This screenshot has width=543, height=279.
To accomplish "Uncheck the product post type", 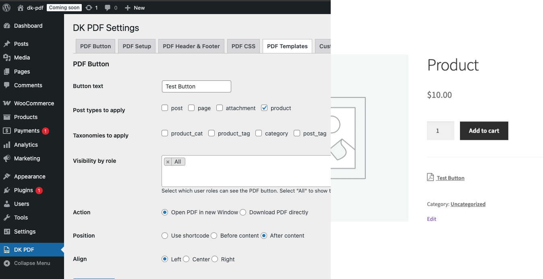I will [264, 108].
